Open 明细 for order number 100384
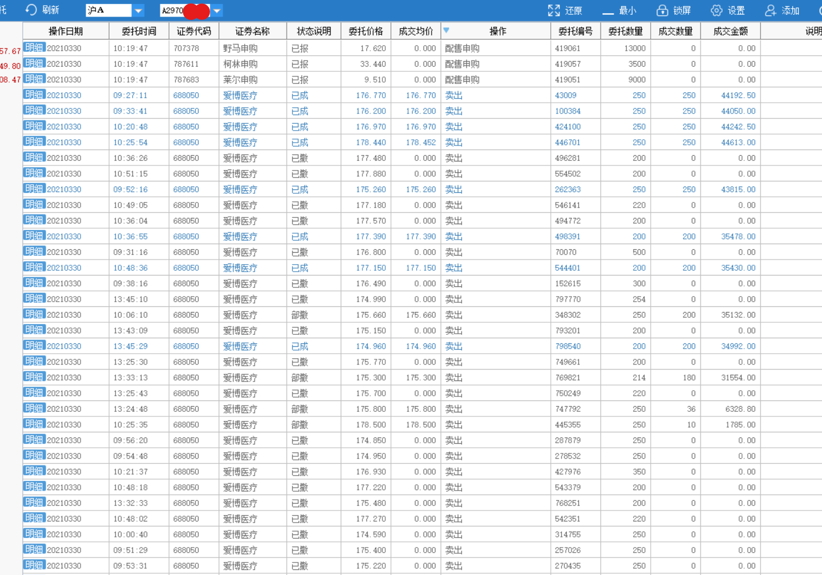 point(34,111)
